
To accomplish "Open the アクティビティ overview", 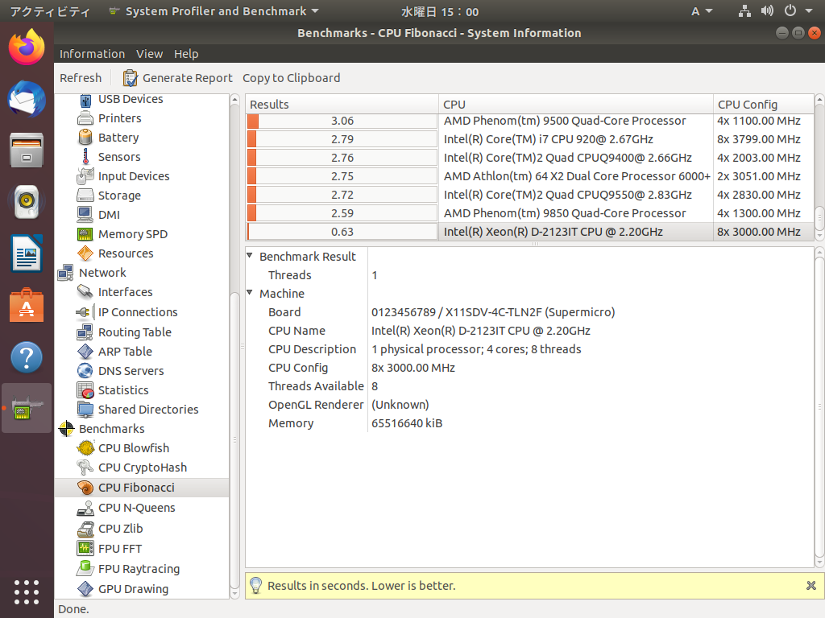I will [50, 11].
